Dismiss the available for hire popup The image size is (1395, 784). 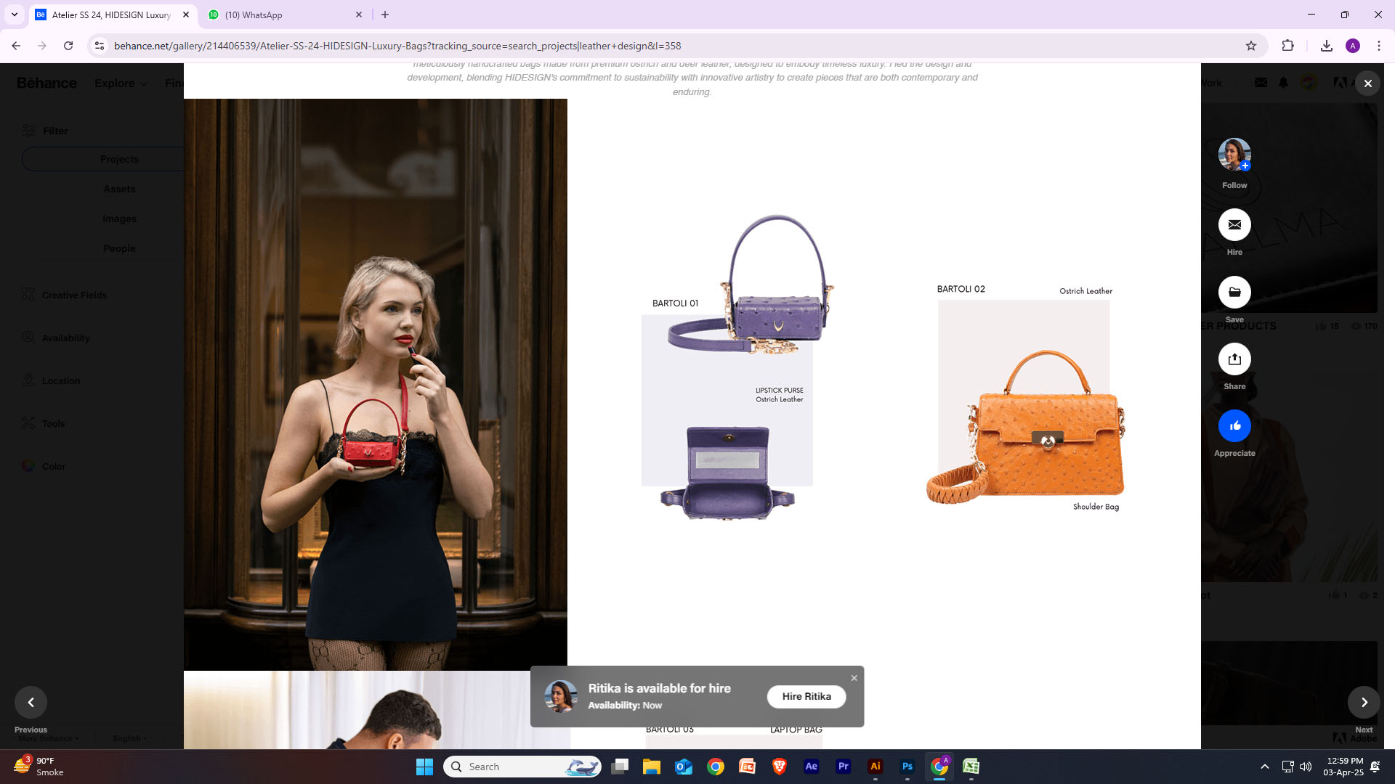coord(854,678)
